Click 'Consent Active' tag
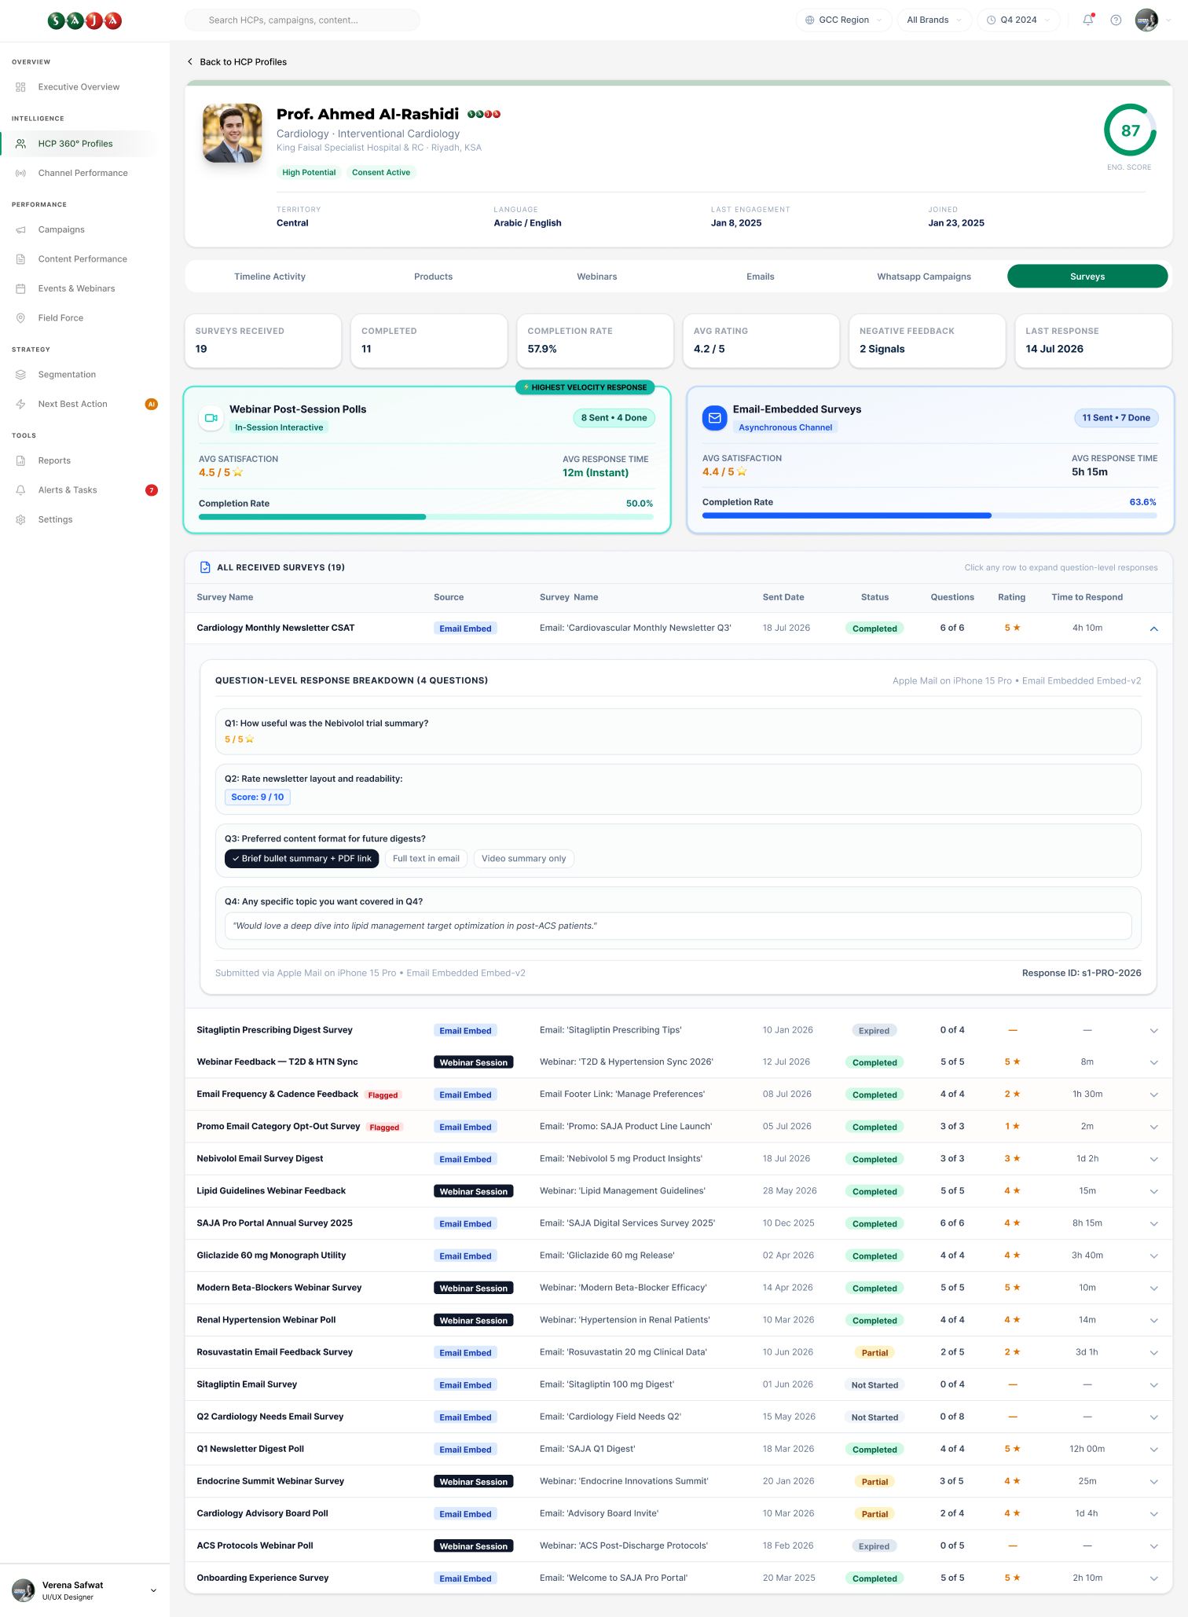This screenshot has width=1188, height=1617. click(x=381, y=173)
